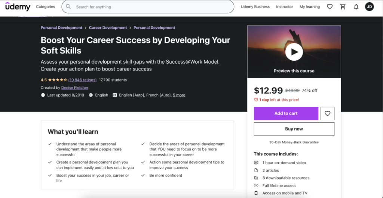Screen dimensions: 383x198
Task: Focus the Search for anything field
Action: click(x=150, y=7)
